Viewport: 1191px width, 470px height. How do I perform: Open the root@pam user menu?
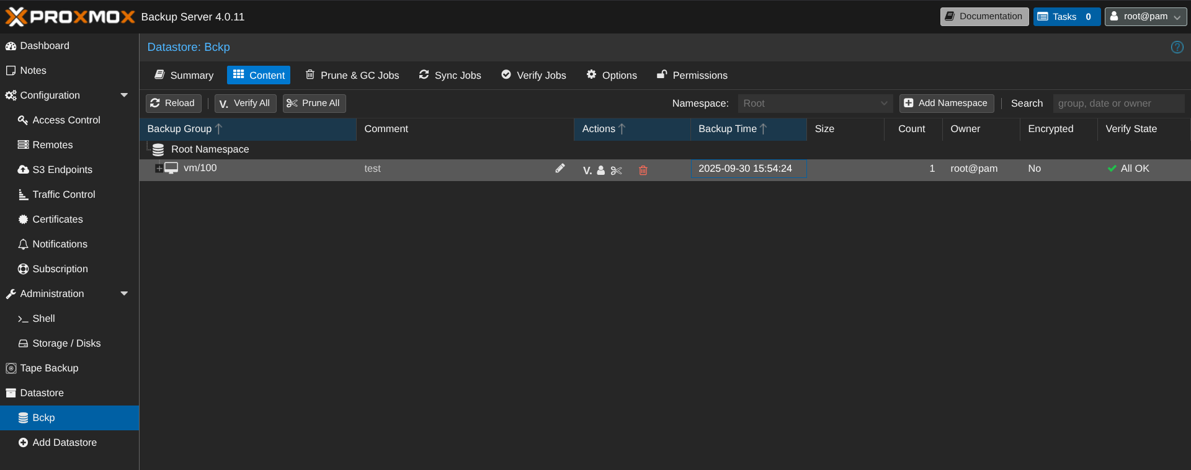pyautogui.click(x=1145, y=17)
